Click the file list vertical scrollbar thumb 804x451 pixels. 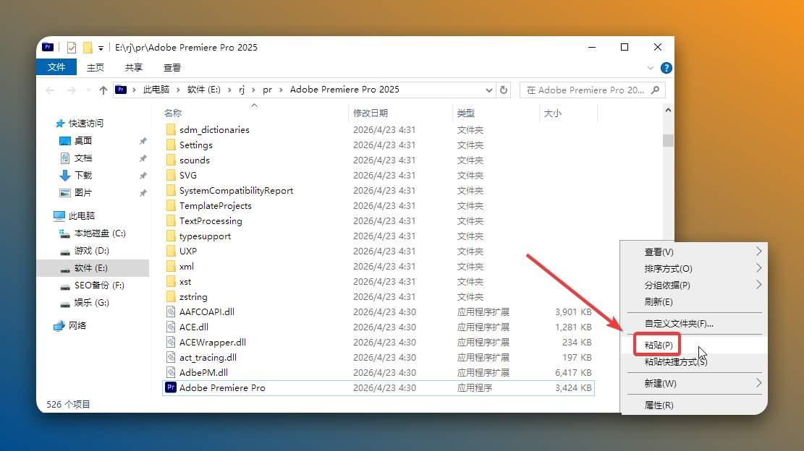point(668,140)
